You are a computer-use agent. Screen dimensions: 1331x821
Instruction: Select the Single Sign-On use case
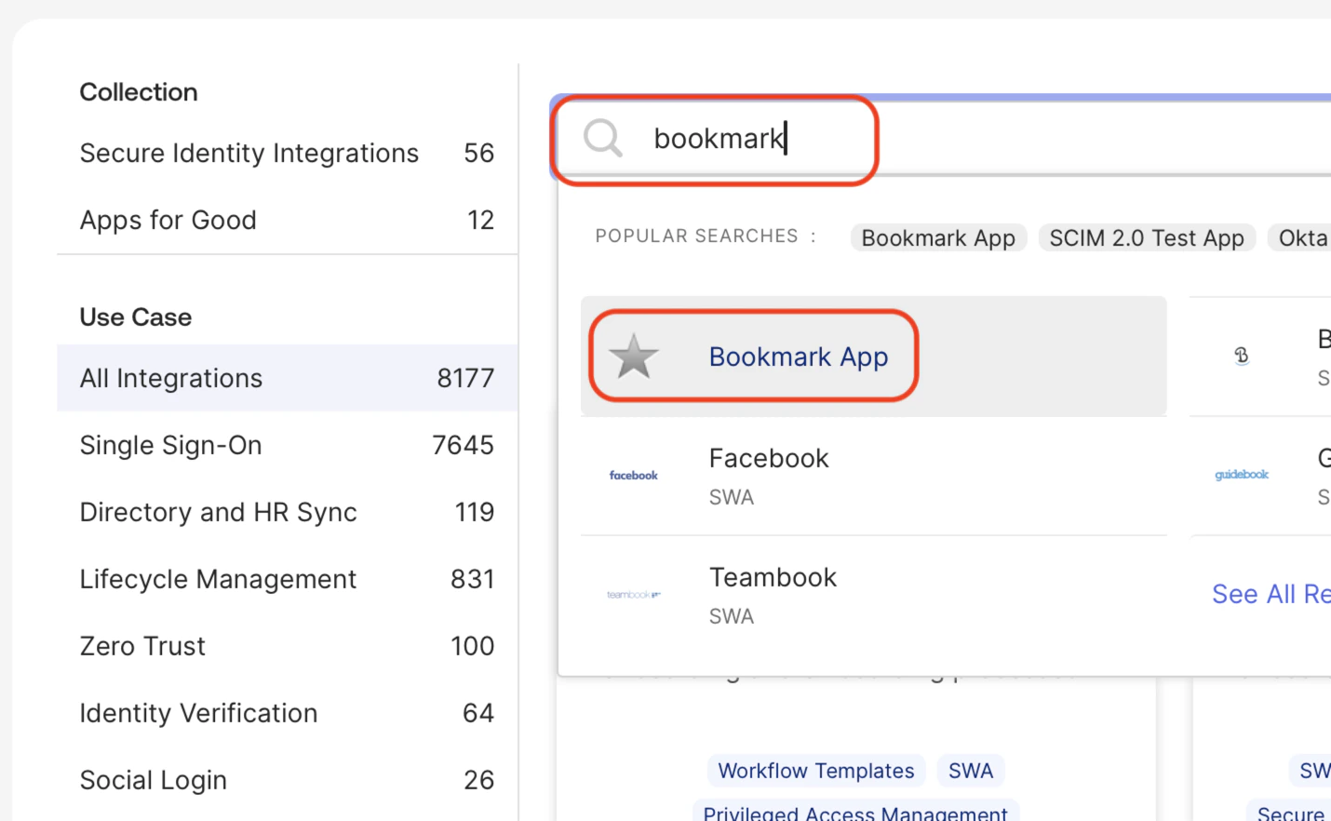click(x=170, y=445)
